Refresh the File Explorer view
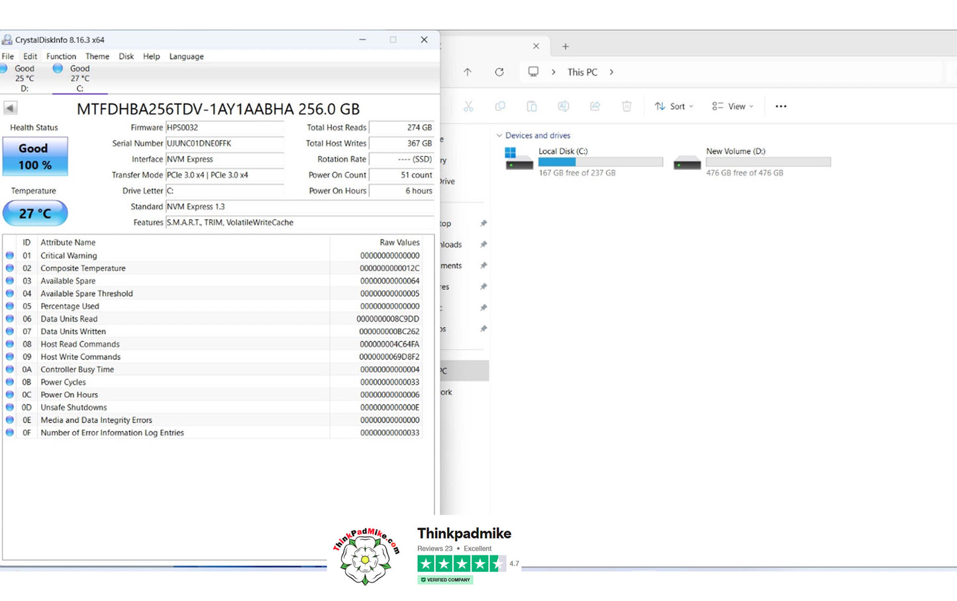 pyautogui.click(x=499, y=72)
